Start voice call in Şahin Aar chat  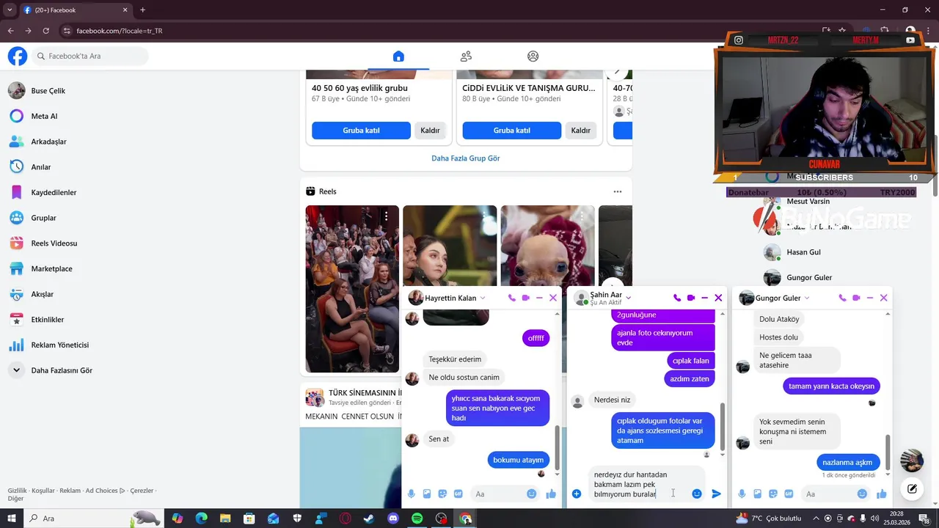(x=677, y=298)
